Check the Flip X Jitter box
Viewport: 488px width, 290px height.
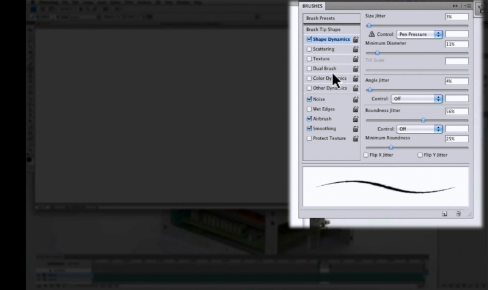366,155
